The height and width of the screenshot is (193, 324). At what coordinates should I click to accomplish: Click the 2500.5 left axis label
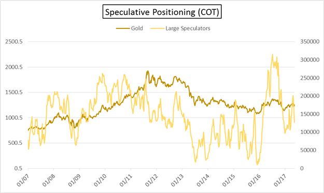coord(14,41)
